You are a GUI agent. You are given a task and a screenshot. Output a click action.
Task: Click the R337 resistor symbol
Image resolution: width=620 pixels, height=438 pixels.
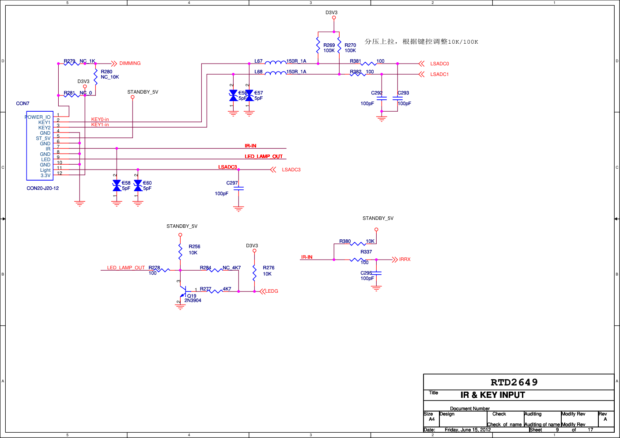pyautogui.click(x=358, y=260)
